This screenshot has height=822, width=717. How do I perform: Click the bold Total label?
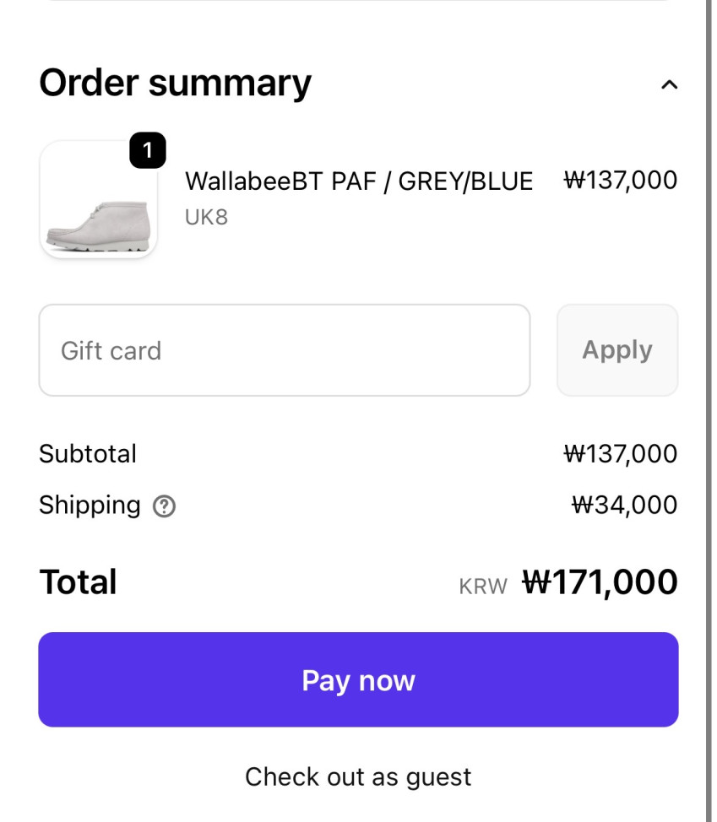(79, 582)
